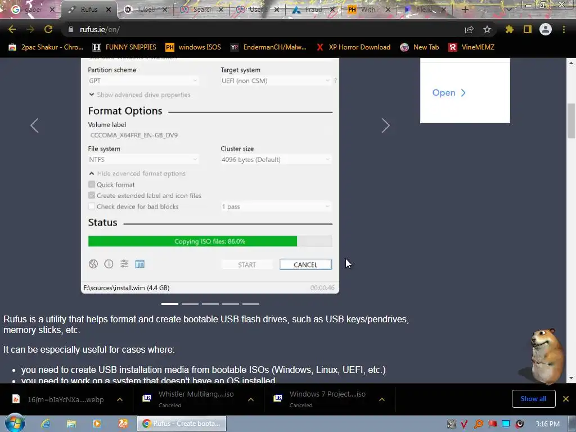Open the Windows Start menu
Screen dimensions: 576x432
(15, 423)
